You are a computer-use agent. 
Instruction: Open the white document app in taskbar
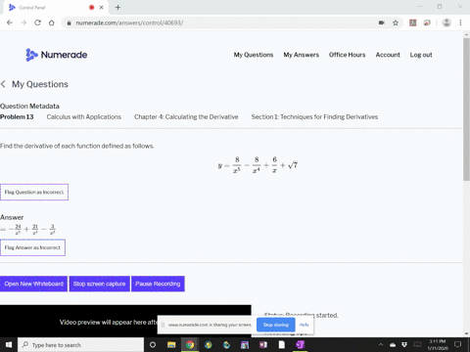click(x=282, y=345)
